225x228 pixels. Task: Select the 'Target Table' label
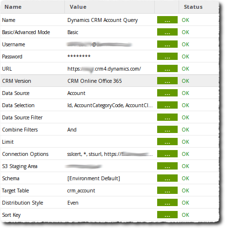pos(16,190)
